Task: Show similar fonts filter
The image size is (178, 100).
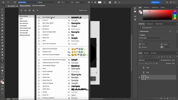Action: (37, 10)
